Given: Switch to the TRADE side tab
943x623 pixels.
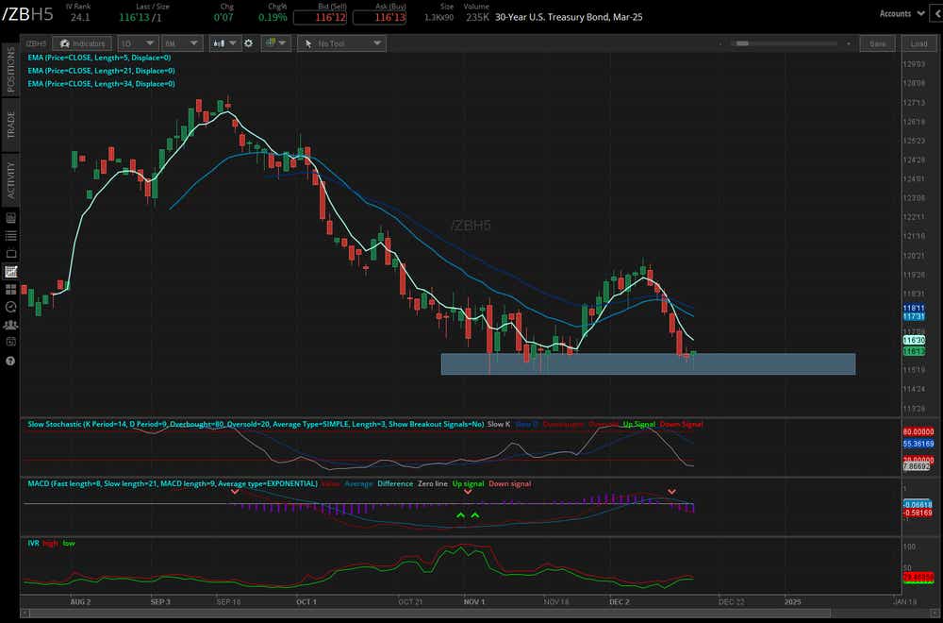Looking at the screenshot, I should [10, 125].
